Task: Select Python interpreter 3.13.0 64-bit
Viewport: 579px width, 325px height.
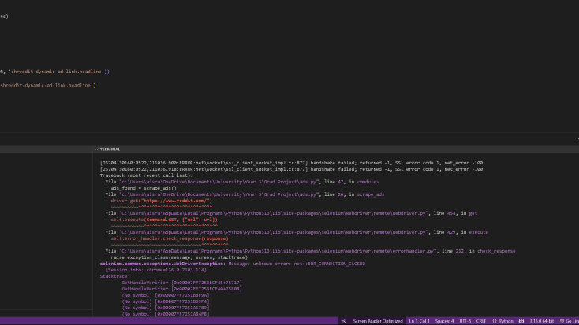Action: pos(542,321)
